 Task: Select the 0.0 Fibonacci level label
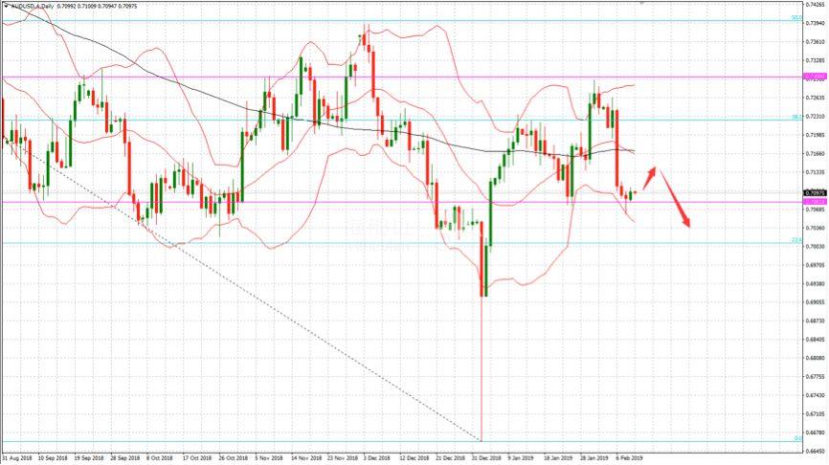pyautogui.click(x=796, y=439)
